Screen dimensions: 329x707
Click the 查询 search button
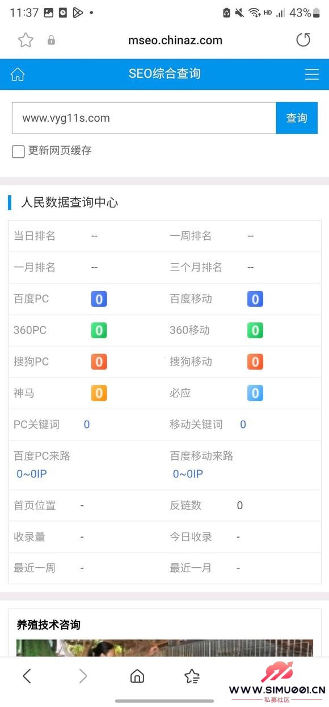coord(297,118)
